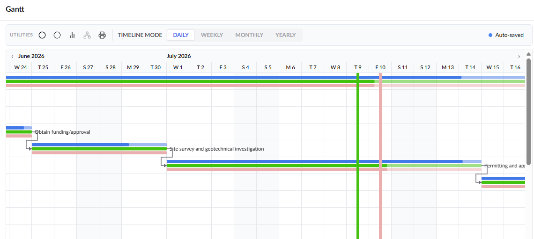Select the pink Site survey baseline bar
The height and width of the screenshot is (239, 534).
[99, 152]
